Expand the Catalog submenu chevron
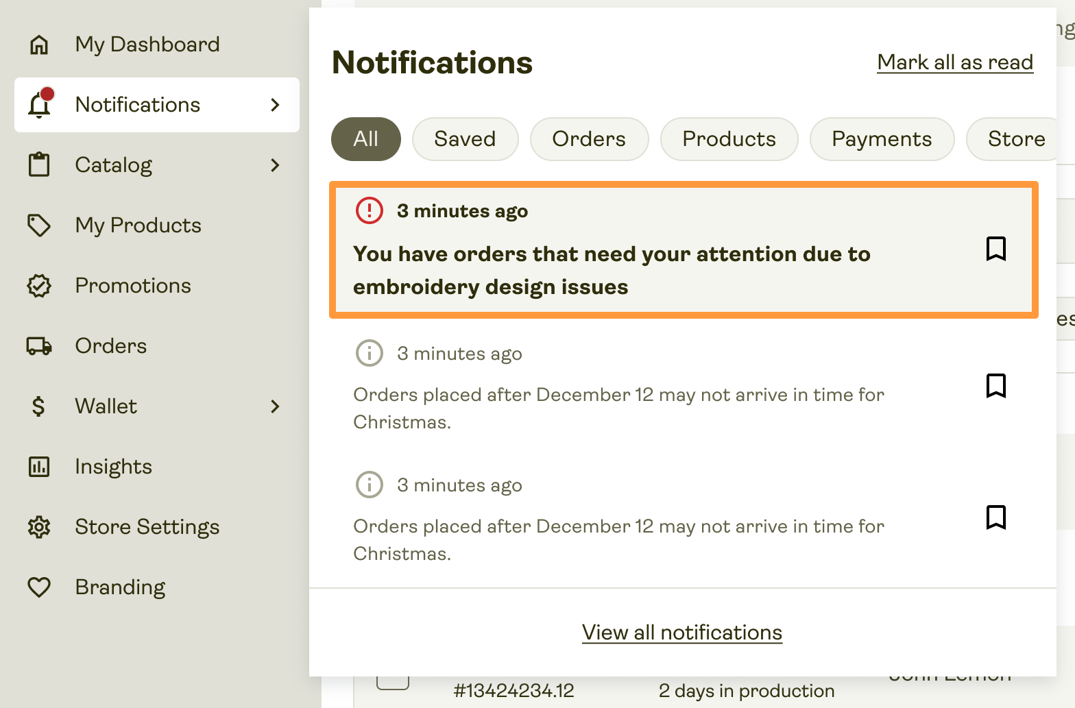The image size is (1075, 708). pyautogui.click(x=275, y=165)
